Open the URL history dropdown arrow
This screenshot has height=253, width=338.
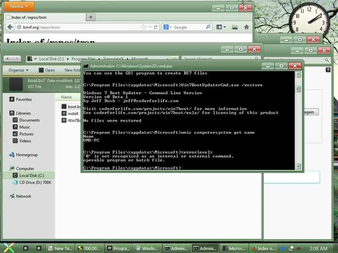[150, 27]
